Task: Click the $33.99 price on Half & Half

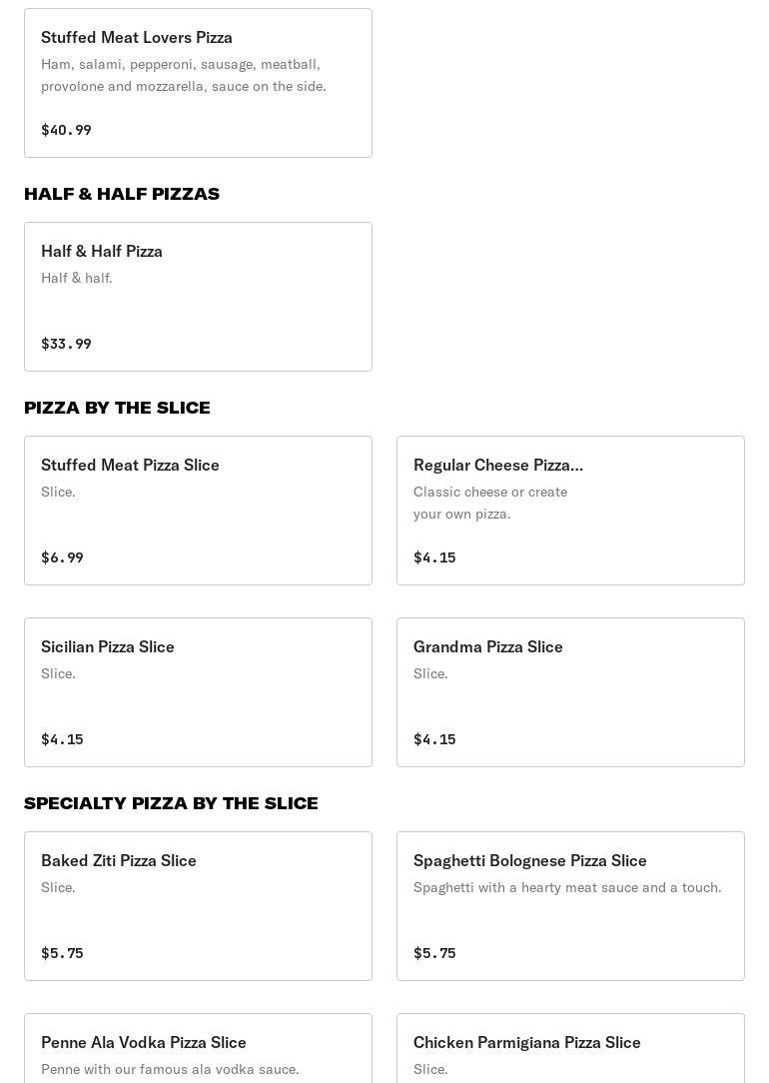Action: 66,344
